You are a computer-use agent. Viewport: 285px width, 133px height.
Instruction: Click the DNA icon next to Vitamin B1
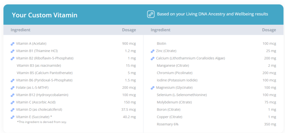pos(12,51)
